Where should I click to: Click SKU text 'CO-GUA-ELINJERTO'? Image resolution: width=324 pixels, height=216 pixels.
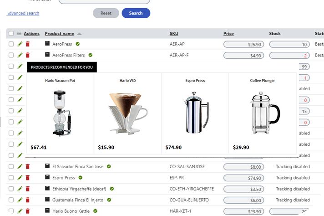(189, 200)
